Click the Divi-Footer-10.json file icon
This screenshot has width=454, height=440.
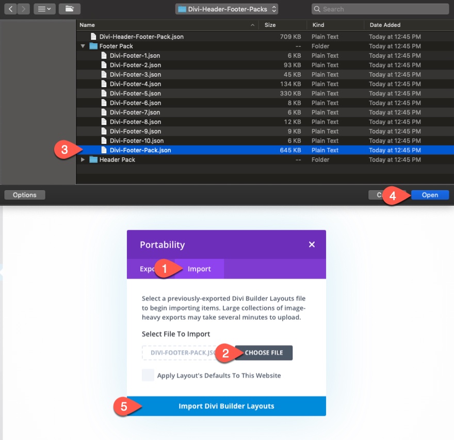point(104,141)
